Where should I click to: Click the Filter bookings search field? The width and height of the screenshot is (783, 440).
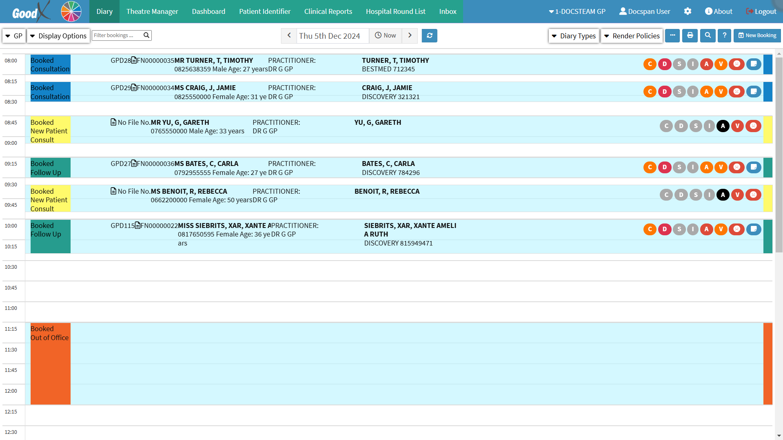tap(117, 35)
